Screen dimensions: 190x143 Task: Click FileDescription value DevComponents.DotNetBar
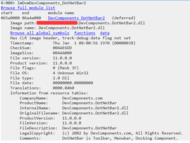[x=89, y=128]
